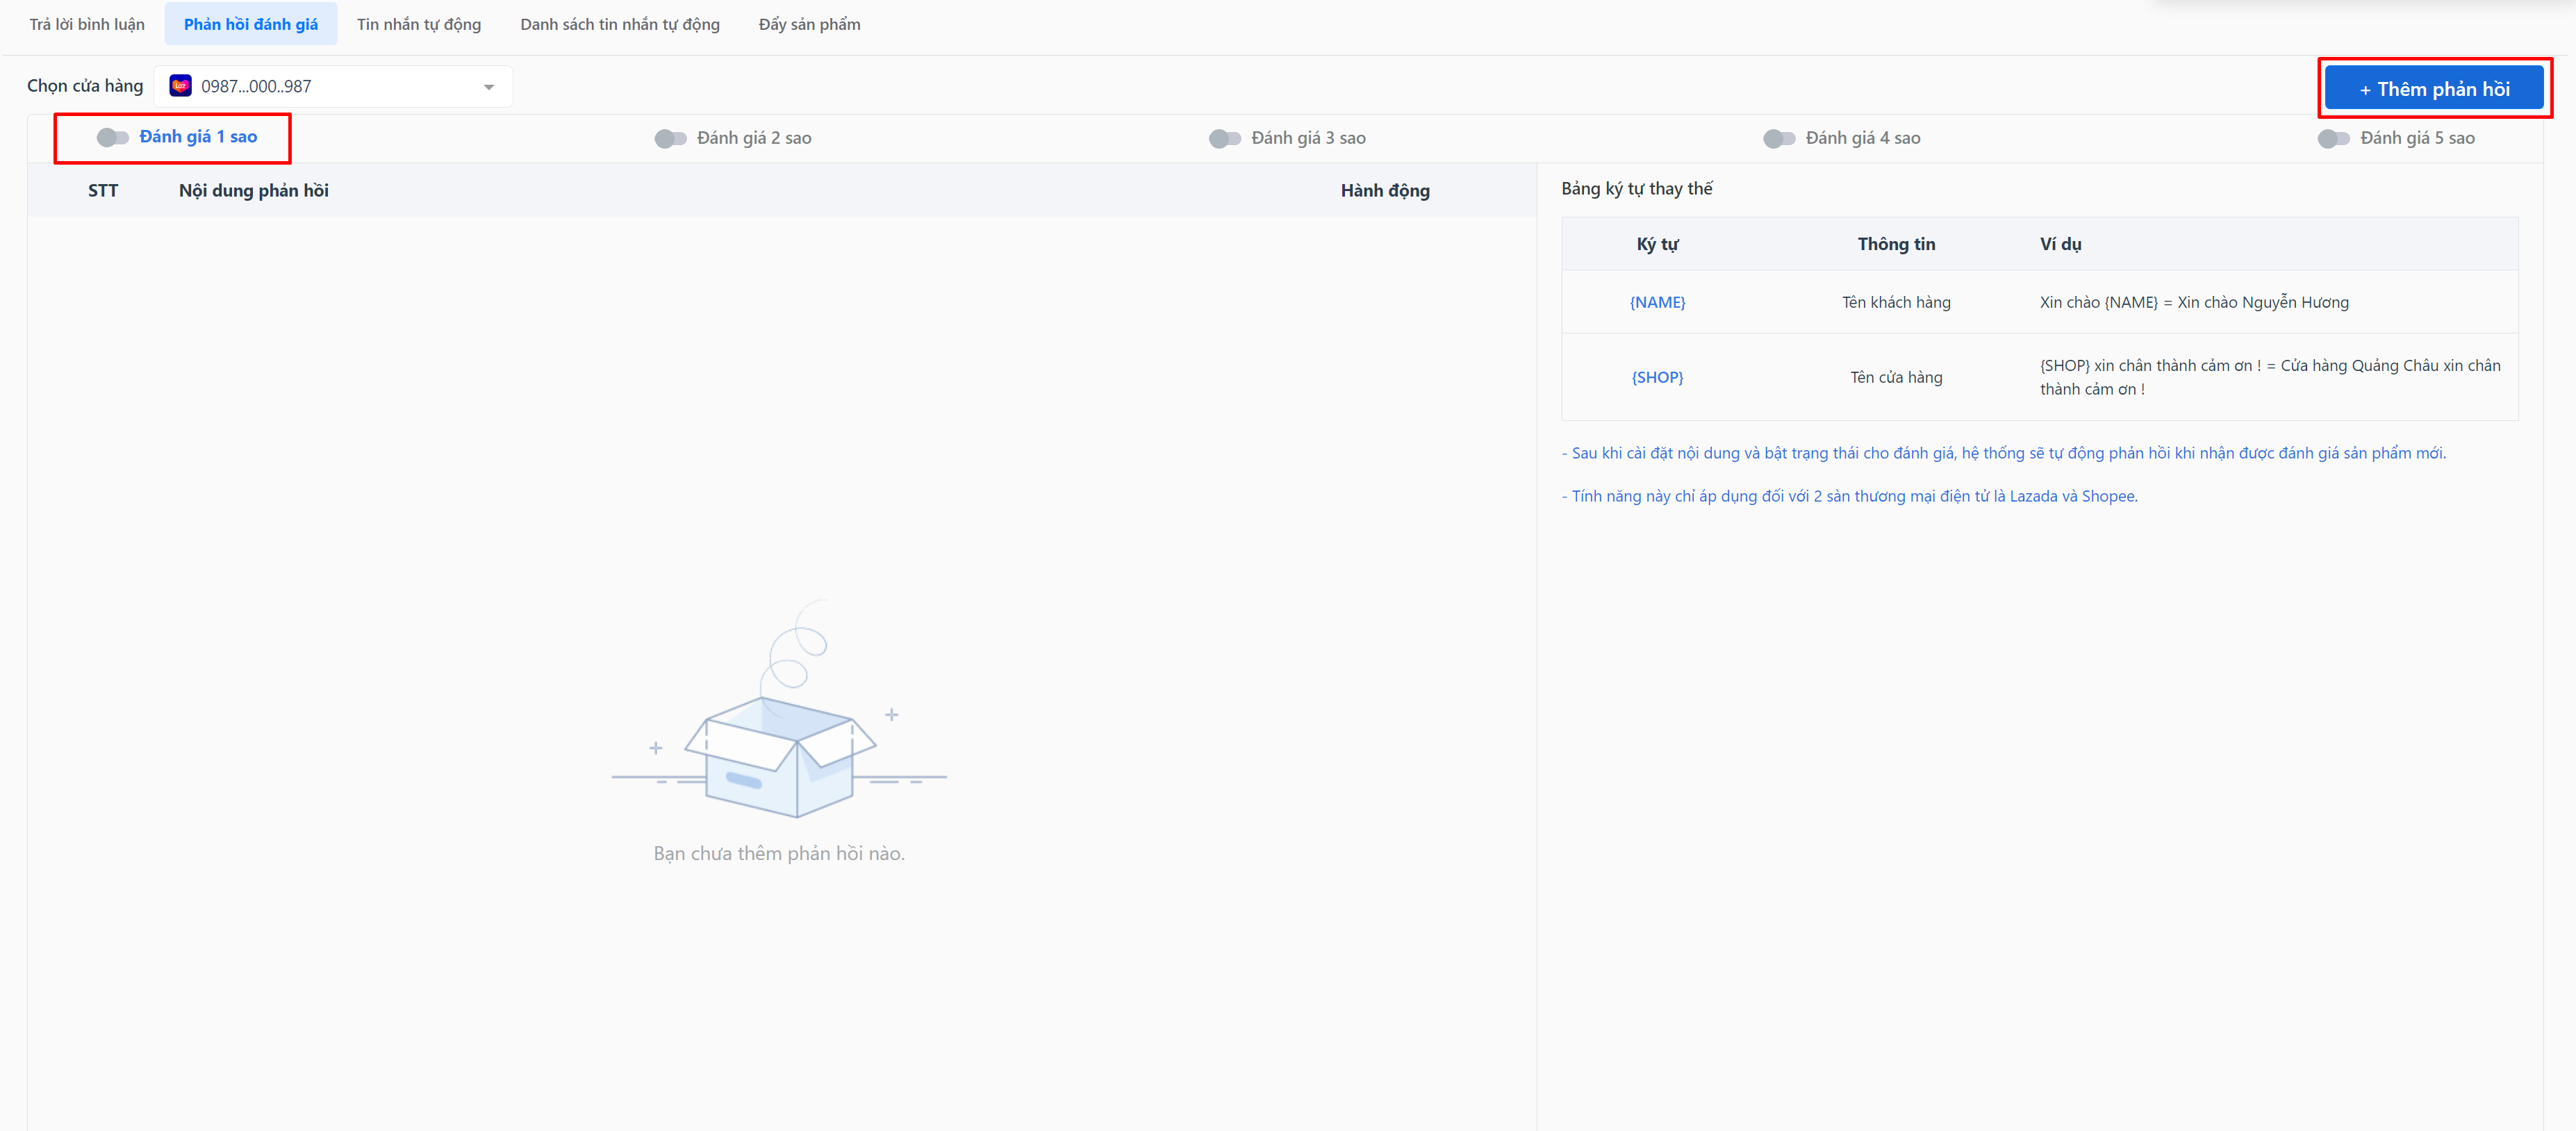Enable the Đánh giá 5 sao switch
2576x1131 pixels.
[x=2333, y=138]
